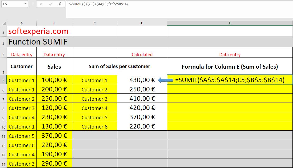
Task: Select column E header
Action: tap(230, 23)
